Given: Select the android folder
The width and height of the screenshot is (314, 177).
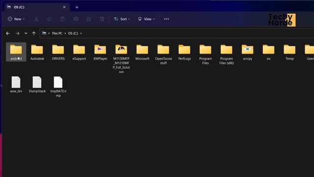Looking at the screenshot, I should pos(16,52).
